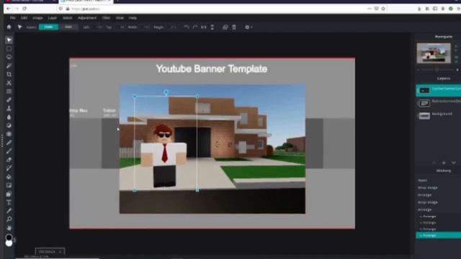Viewport: 461px width, 259px height.
Task: Go to the home screen icon
Action: [x=9, y=27]
